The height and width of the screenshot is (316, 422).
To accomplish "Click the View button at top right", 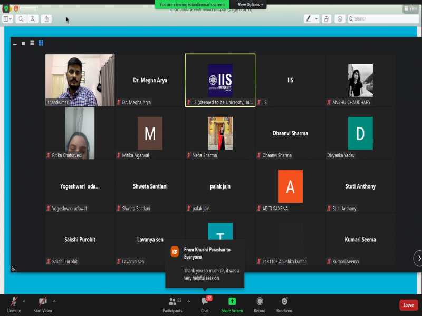I will pyautogui.click(x=410, y=8).
